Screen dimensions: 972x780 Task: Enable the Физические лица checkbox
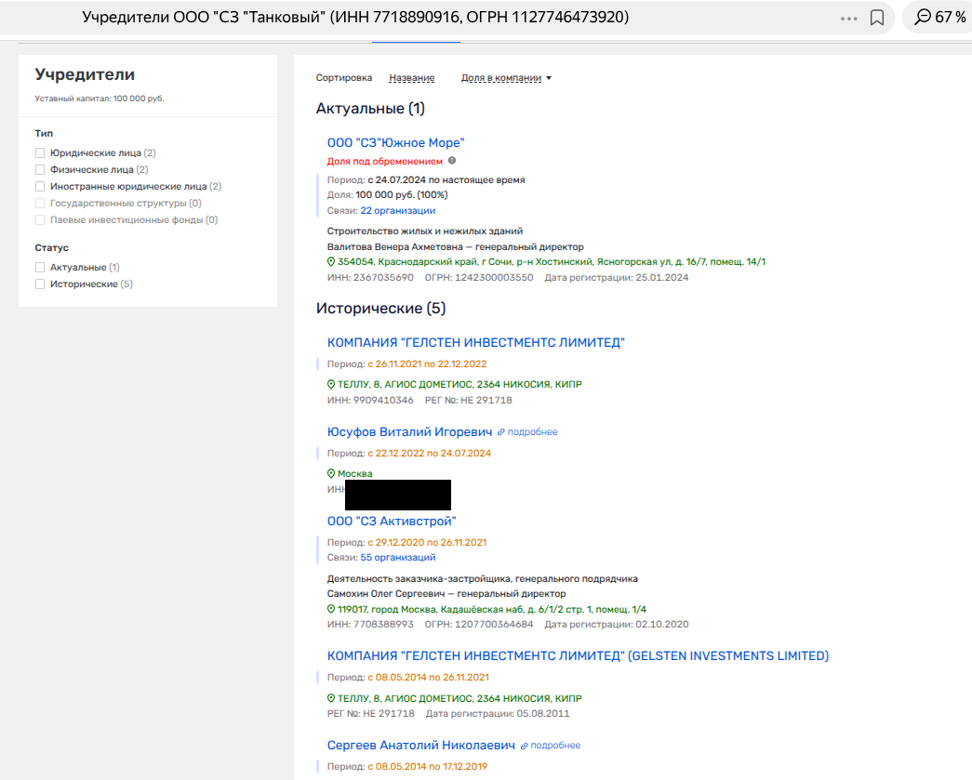point(40,170)
